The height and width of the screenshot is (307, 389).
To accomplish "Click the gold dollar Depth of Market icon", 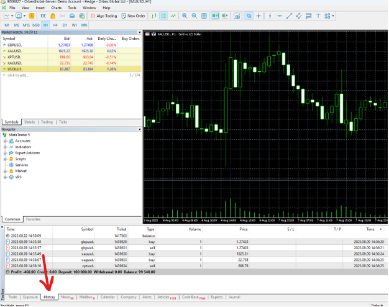I will tap(32, 16).
